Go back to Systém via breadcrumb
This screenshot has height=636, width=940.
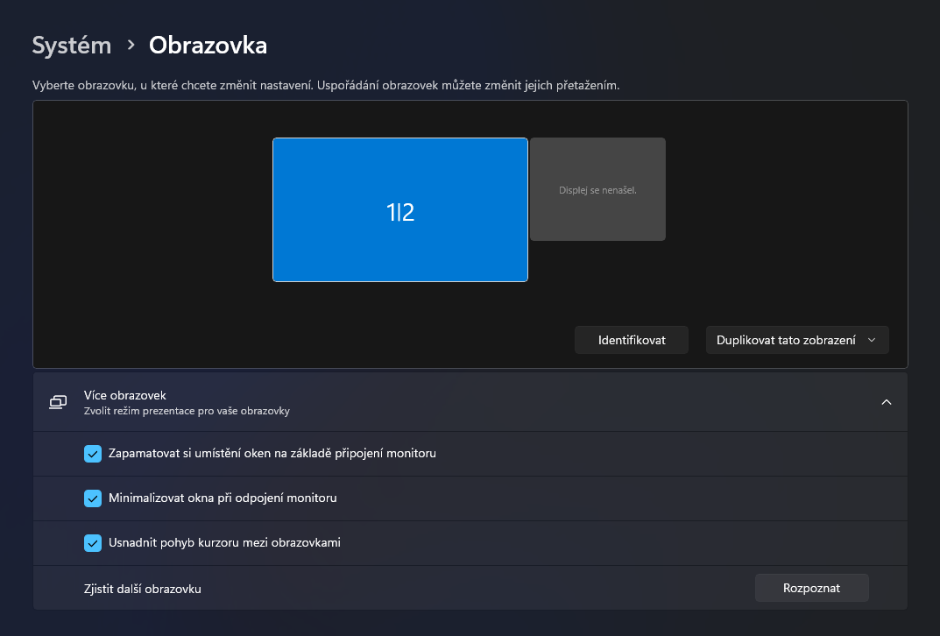click(72, 45)
